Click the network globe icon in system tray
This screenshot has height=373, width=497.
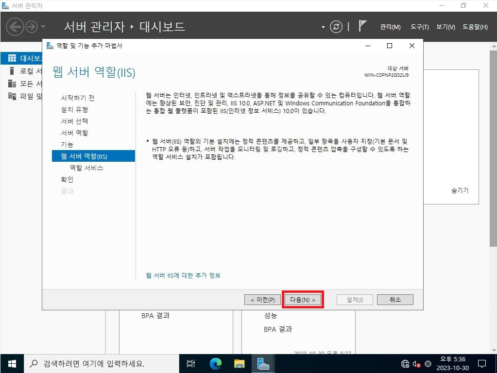point(405,364)
